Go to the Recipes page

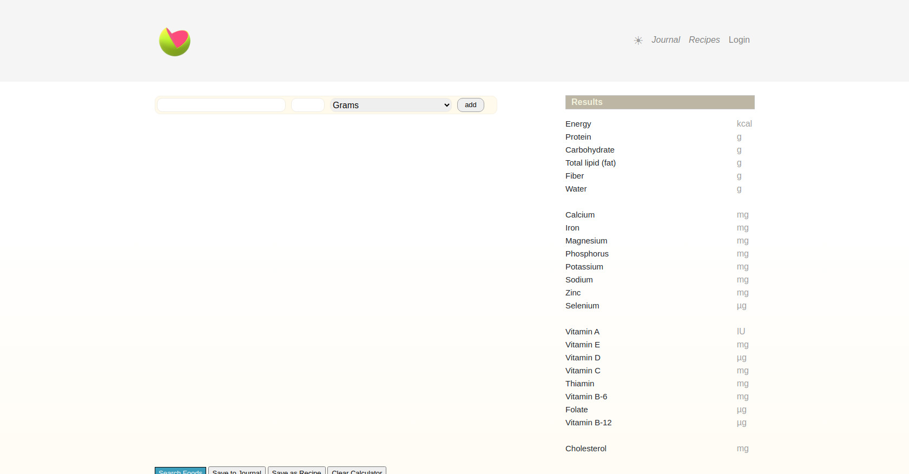point(704,40)
